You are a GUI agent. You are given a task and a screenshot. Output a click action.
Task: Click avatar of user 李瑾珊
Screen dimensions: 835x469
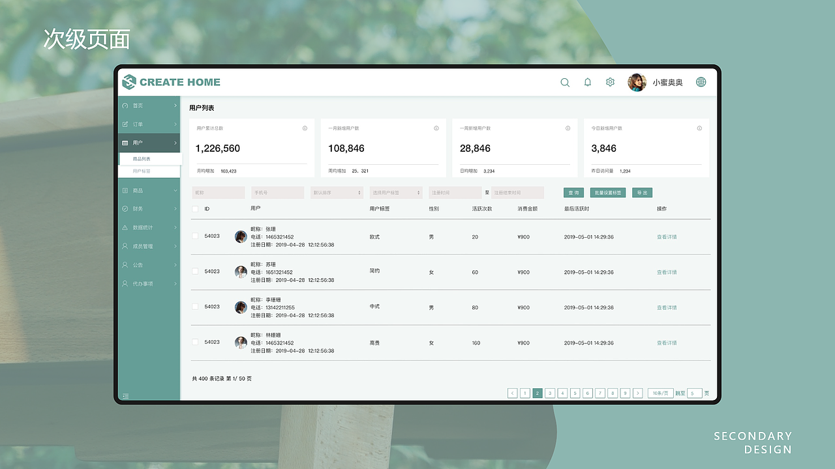tap(241, 307)
